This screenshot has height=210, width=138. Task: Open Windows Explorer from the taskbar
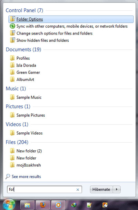pyautogui.click(x=27, y=205)
